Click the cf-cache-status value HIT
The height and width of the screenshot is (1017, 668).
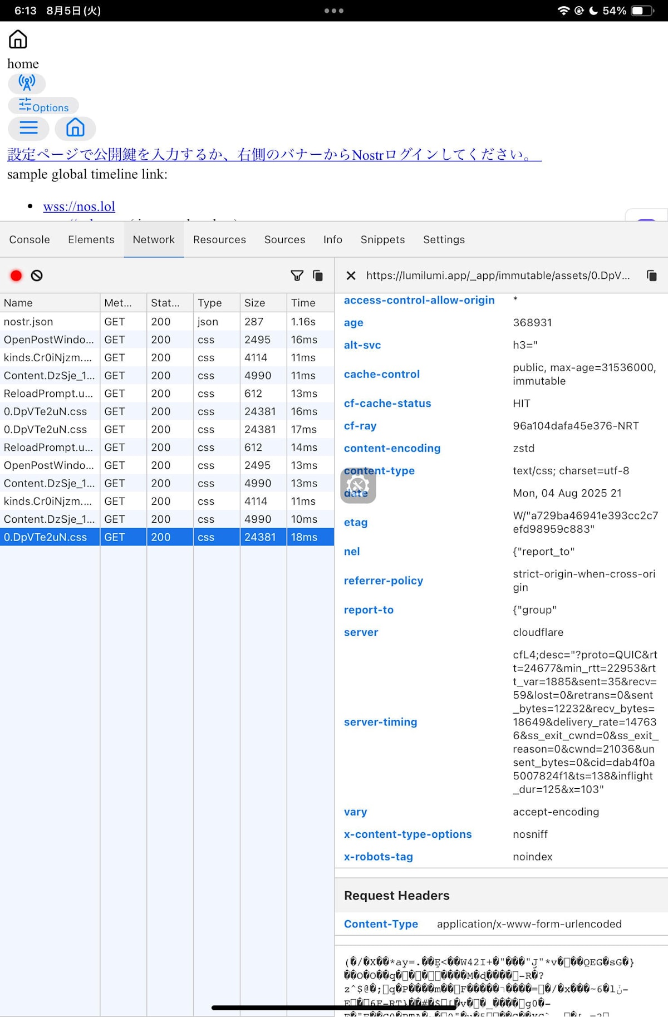(522, 403)
